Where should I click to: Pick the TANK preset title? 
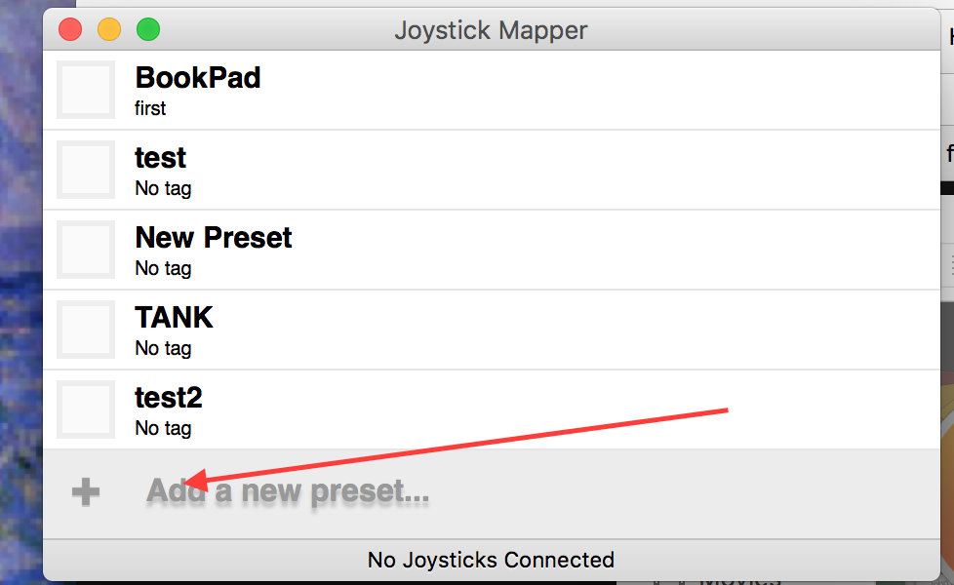pos(174,318)
